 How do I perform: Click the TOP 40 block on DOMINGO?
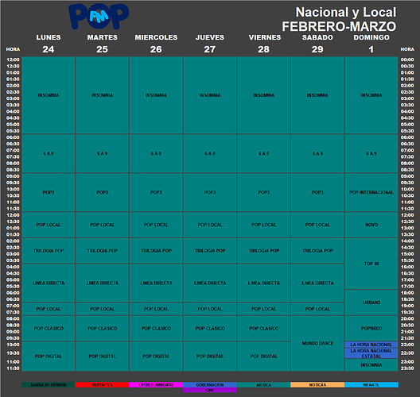(x=371, y=264)
